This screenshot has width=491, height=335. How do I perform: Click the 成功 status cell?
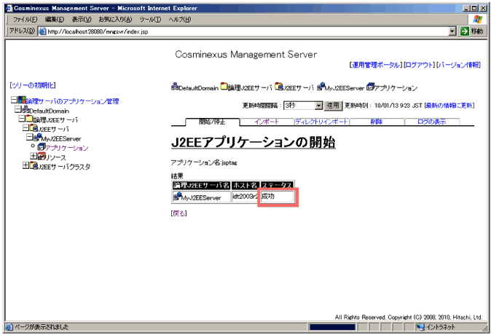tap(278, 197)
